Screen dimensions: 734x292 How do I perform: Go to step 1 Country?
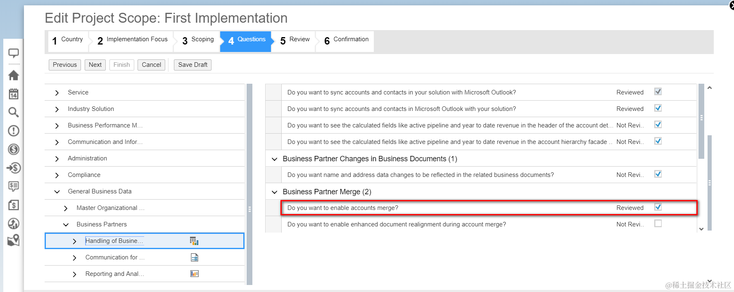pos(68,41)
